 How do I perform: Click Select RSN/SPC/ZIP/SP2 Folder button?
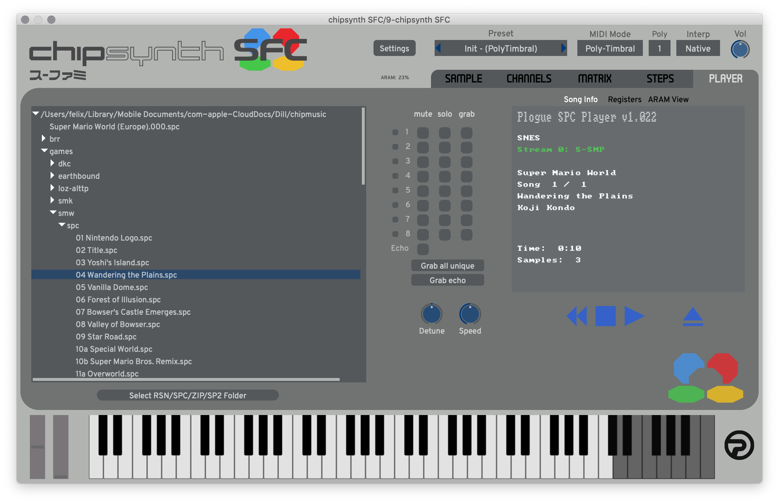pyautogui.click(x=187, y=395)
